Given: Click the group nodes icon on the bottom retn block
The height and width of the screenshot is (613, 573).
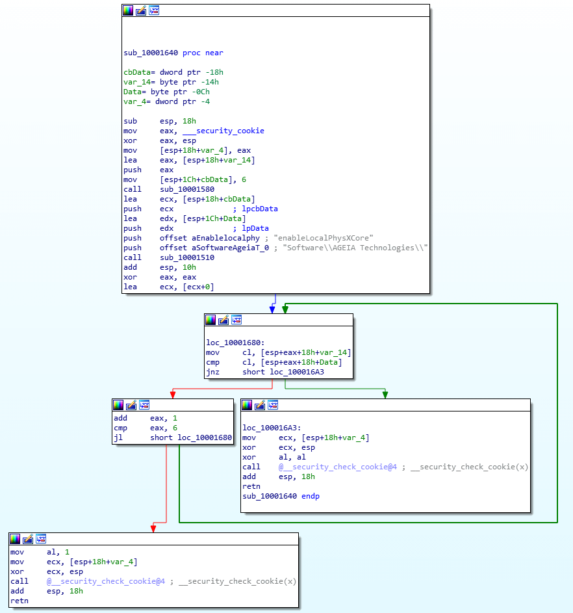Looking at the screenshot, I should (41, 538).
